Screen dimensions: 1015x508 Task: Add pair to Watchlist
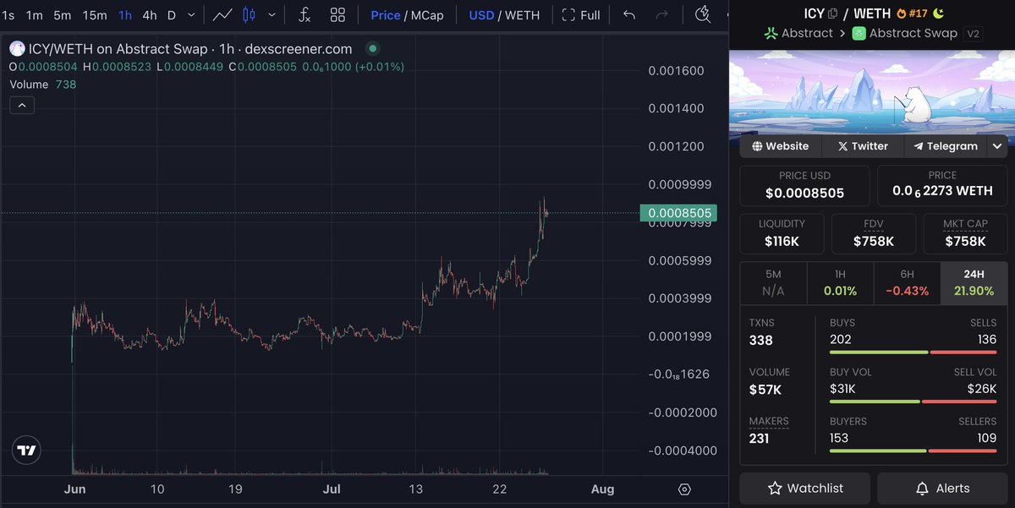click(805, 489)
